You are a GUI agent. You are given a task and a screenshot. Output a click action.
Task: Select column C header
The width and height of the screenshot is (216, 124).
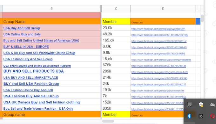[x=116, y=9]
